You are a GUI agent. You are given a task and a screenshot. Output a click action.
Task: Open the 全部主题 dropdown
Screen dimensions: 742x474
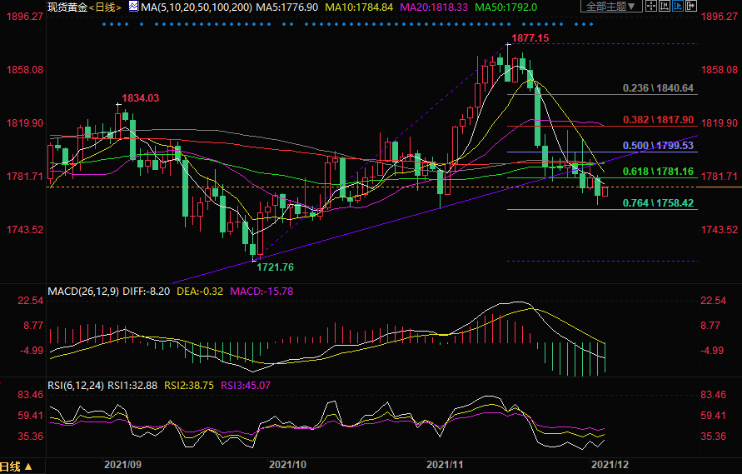pyautogui.click(x=611, y=6)
